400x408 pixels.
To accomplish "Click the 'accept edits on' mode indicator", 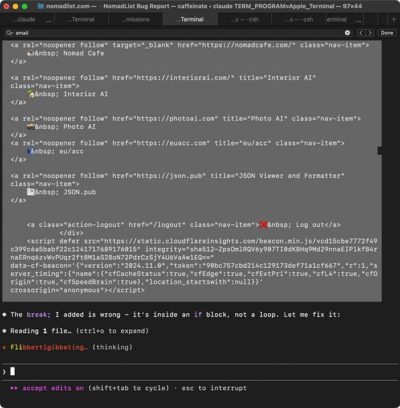I will [53, 388].
